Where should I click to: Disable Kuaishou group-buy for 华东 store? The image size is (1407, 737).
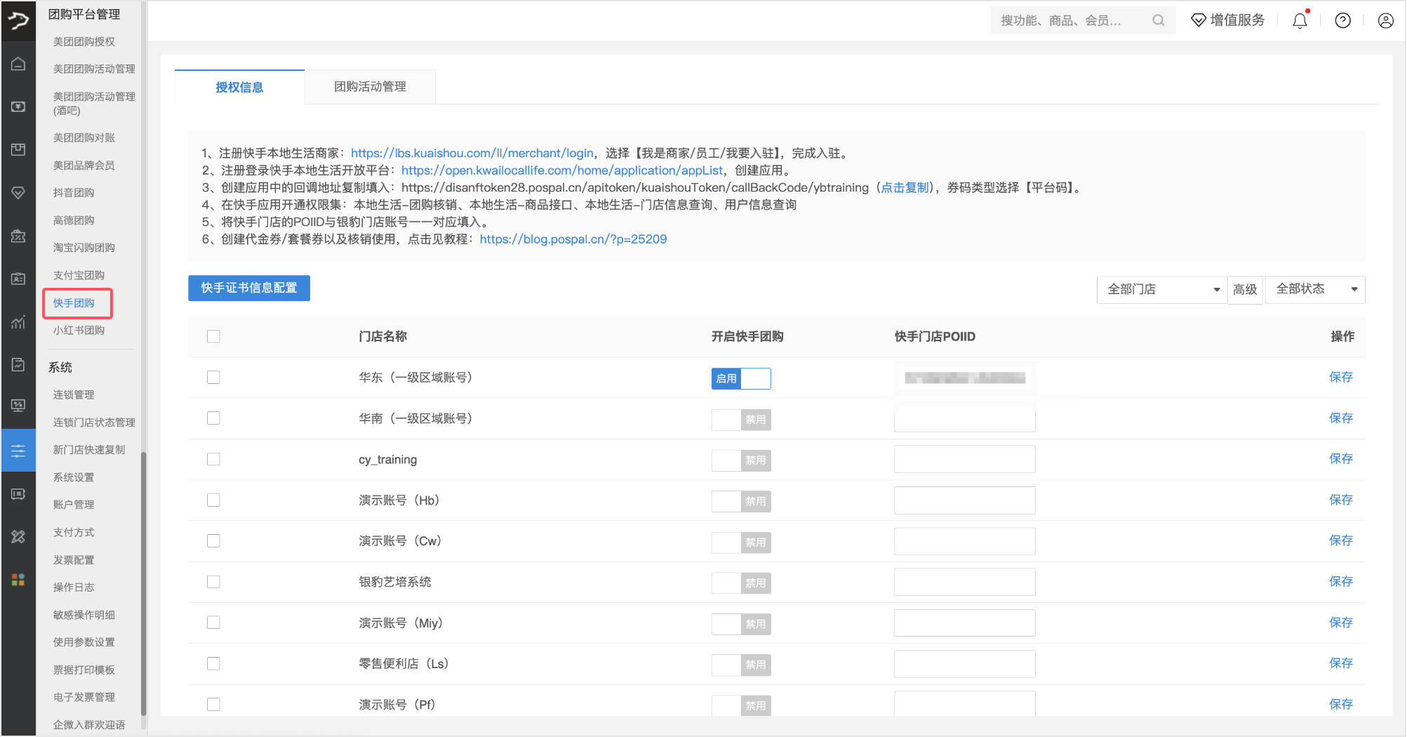[x=740, y=378]
